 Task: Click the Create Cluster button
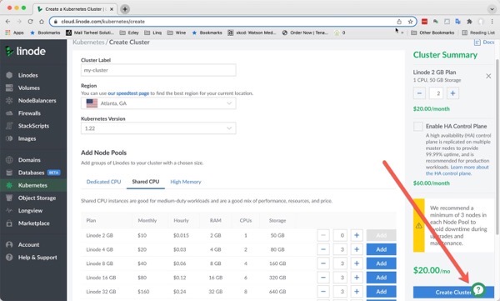point(453,292)
